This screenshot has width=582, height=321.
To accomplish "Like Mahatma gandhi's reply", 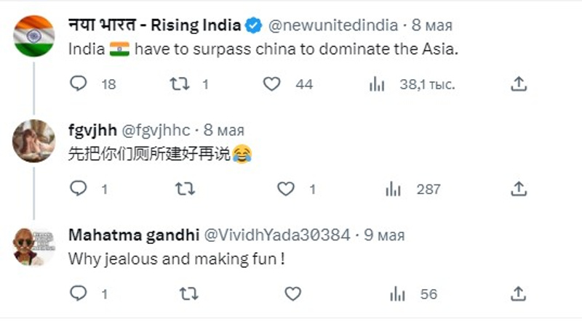I will (292, 294).
